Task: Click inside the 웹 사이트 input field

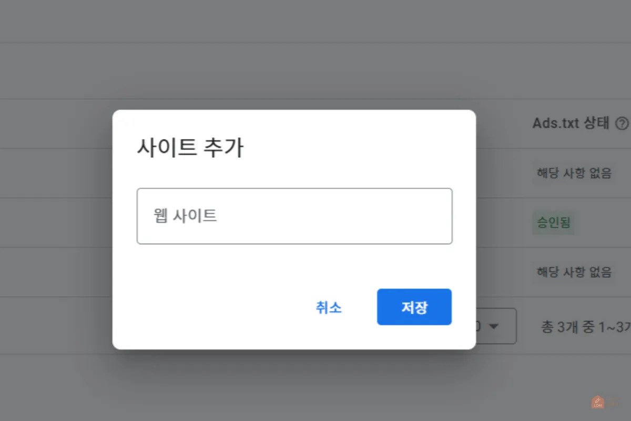Action: coord(294,216)
